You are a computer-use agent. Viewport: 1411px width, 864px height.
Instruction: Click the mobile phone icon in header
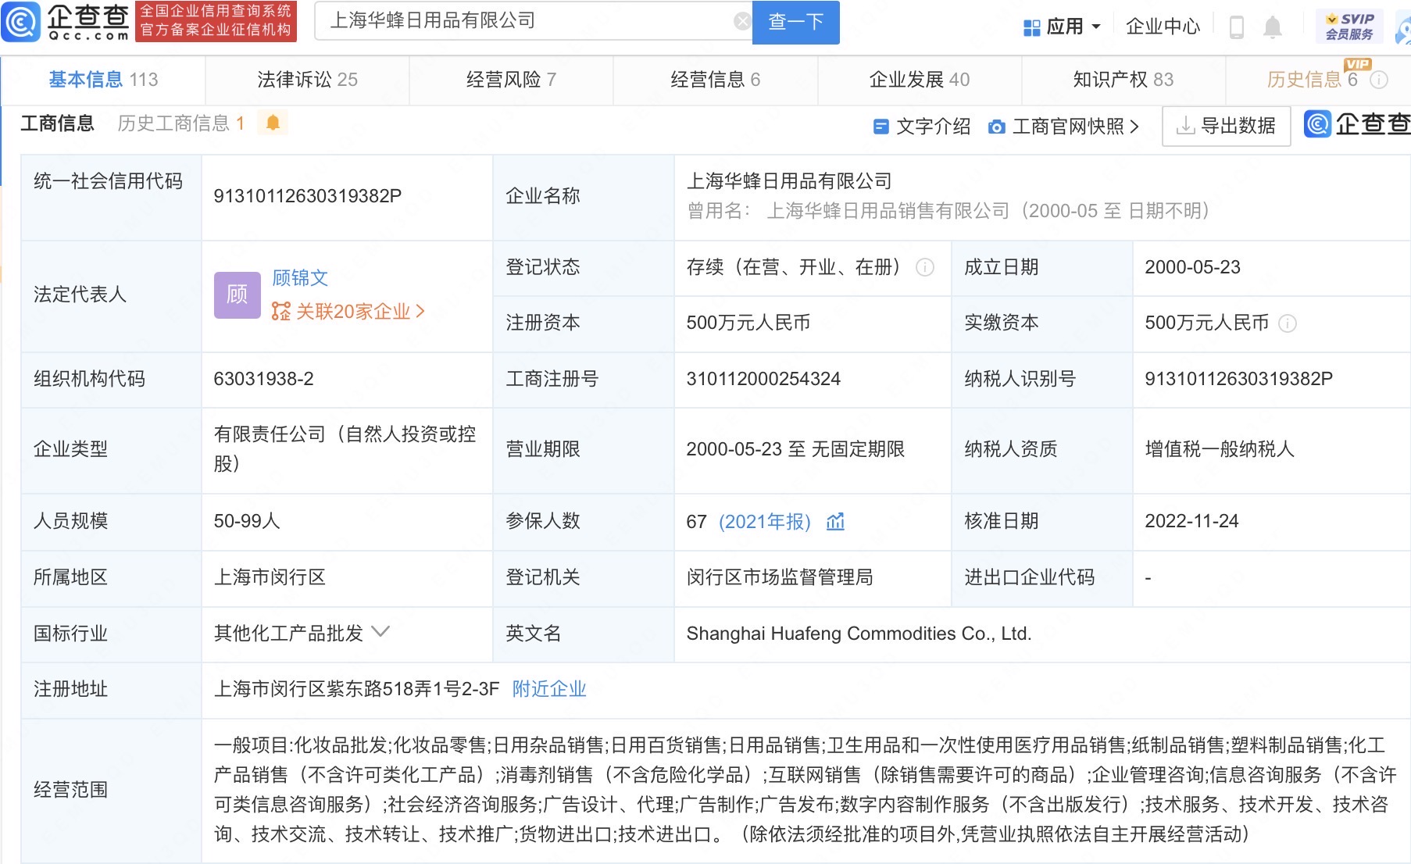pos(1237,27)
